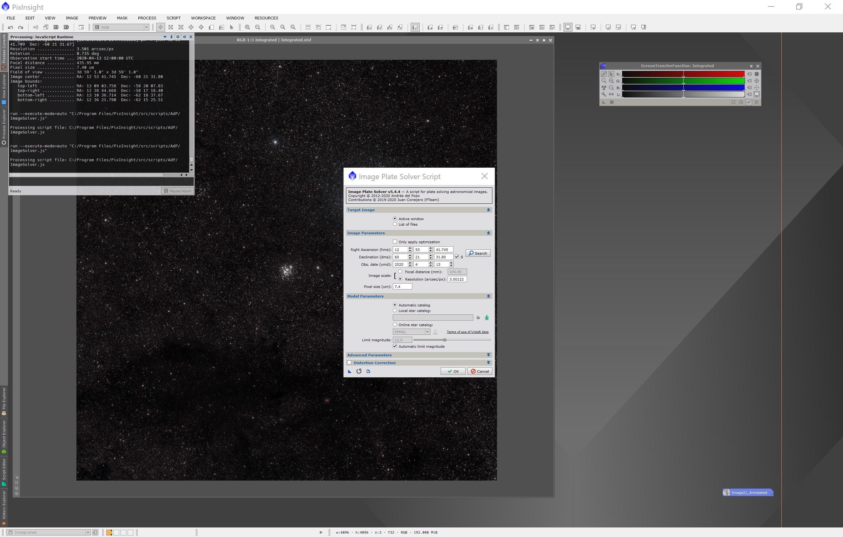Expand the Advanced Parameters section
The image size is (843, 537).
tap(488, 355)
